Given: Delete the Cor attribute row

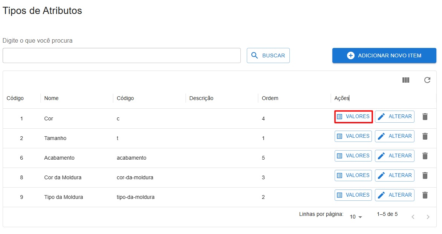Looking at the screenshot, I should (425, 117).
